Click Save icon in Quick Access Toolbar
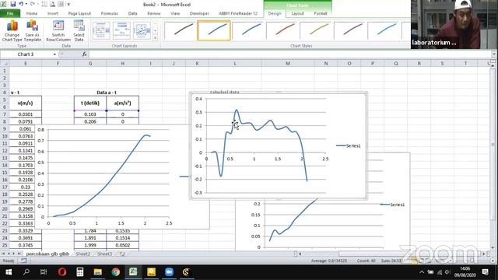The image size is (498, 280). coord(13,4)
